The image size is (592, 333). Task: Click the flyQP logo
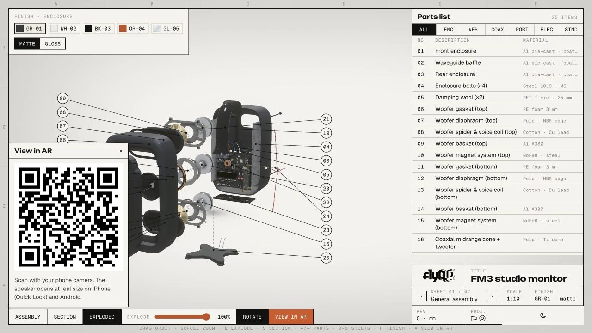[x=439, y=276]
